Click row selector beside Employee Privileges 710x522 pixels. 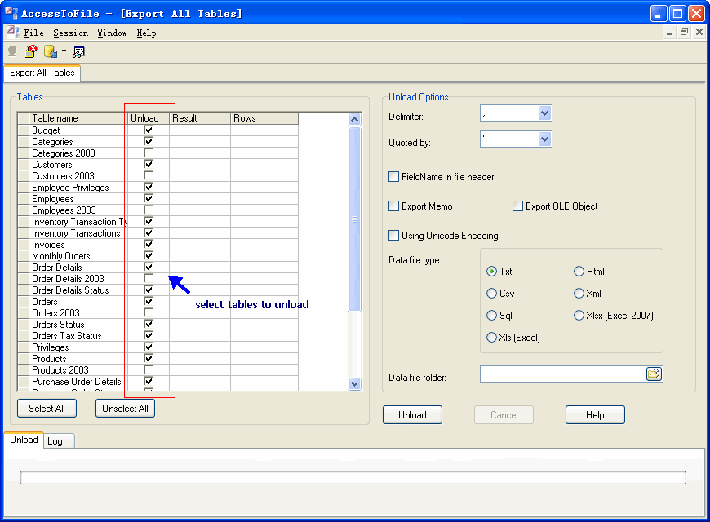23,188
